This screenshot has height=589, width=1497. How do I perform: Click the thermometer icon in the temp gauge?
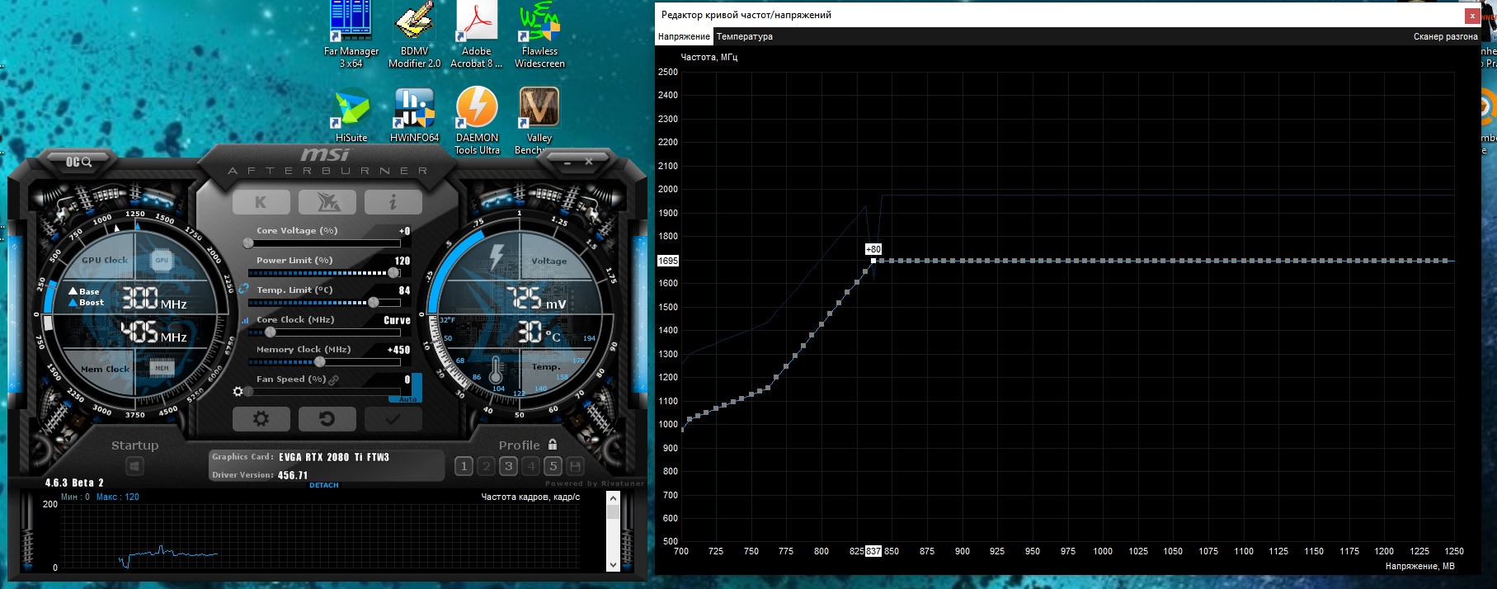point(496,371)
